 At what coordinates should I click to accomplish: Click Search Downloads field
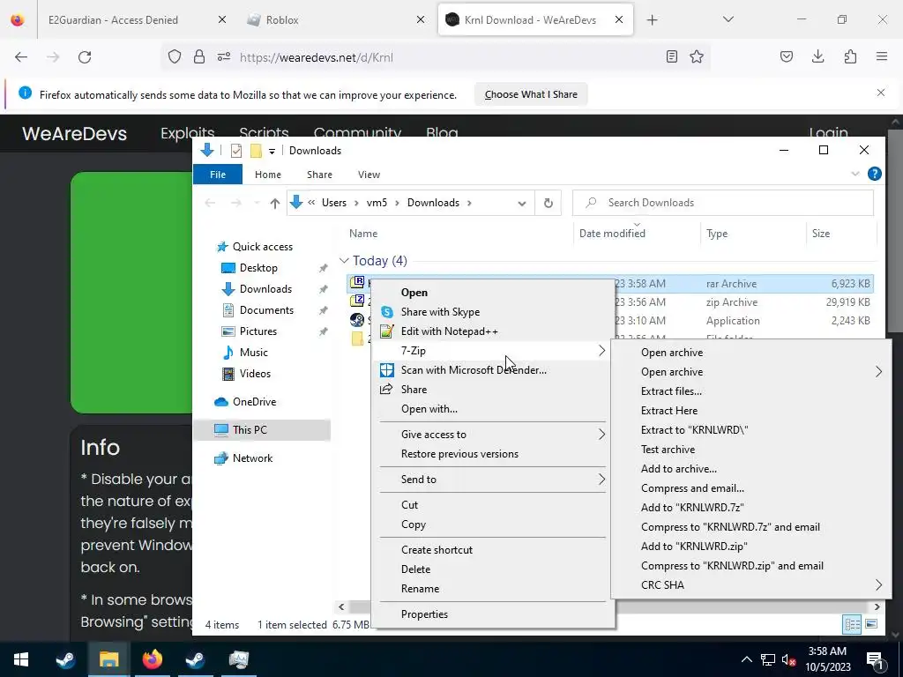[723, 203]
